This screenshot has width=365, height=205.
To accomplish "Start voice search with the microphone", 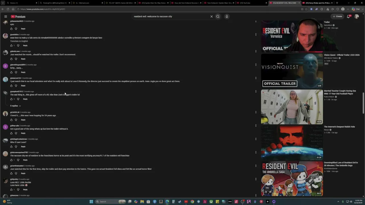I will pos(227,17).
